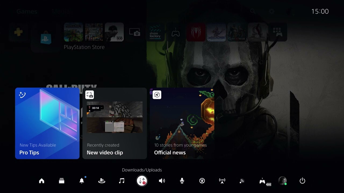The image size is (344, 193).
Task: Select the Minecraft game tile
Action: tap(73, 32)
